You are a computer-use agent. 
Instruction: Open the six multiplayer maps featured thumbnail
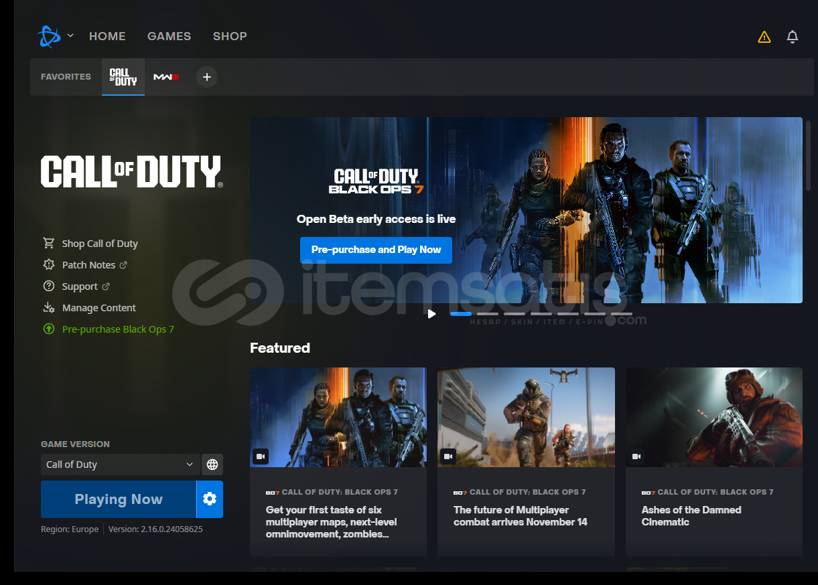pos(338,417)
